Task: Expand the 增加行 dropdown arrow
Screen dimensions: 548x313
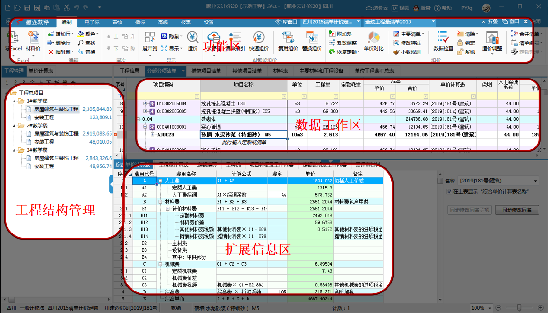Action: tap(73, 34)
